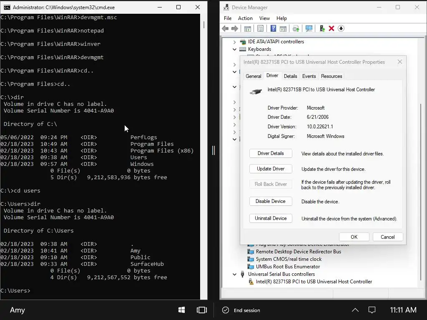Click the Scan for hardware changes monitor icon
This screenshot has width=427, height=320.
click(x=309, y=29)
